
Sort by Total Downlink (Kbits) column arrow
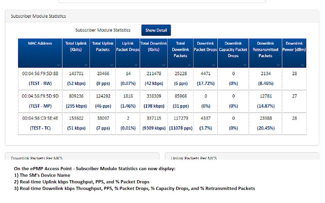pos(164,65)
